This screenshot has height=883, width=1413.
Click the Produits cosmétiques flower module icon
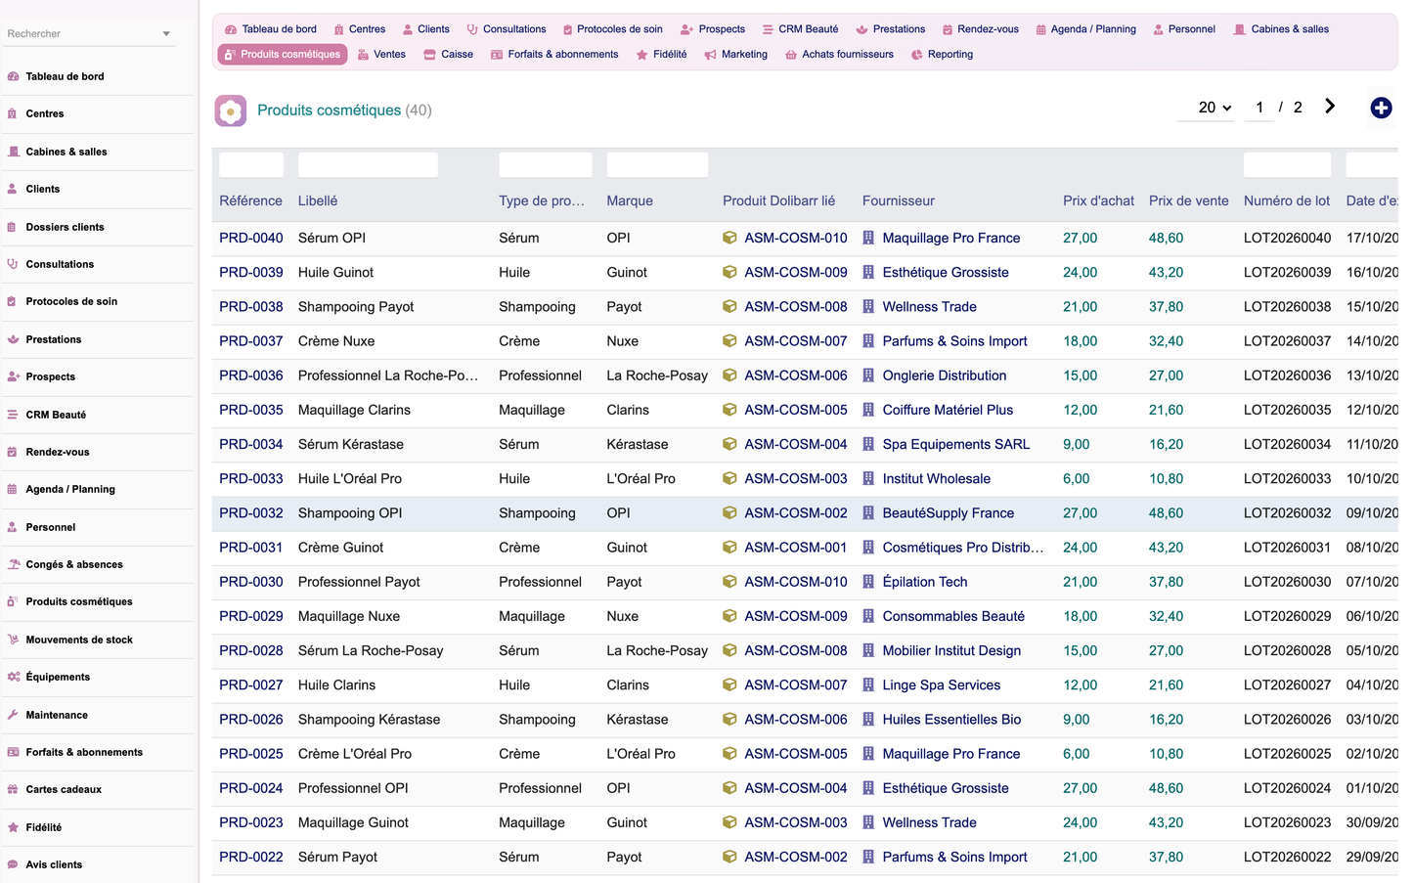[231, 110]
